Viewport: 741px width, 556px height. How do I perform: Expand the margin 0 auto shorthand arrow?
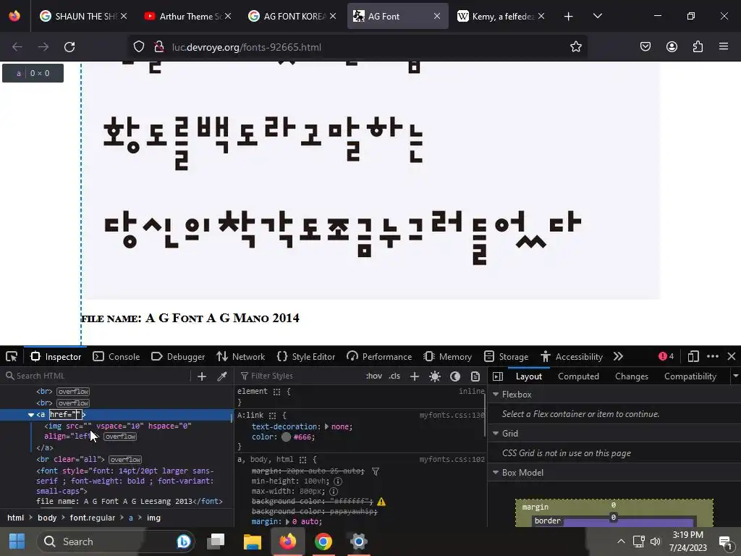[x=287, y=521]
